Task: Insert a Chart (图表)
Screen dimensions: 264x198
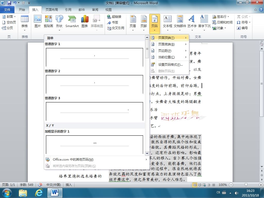Action: (x=85, y=21)
